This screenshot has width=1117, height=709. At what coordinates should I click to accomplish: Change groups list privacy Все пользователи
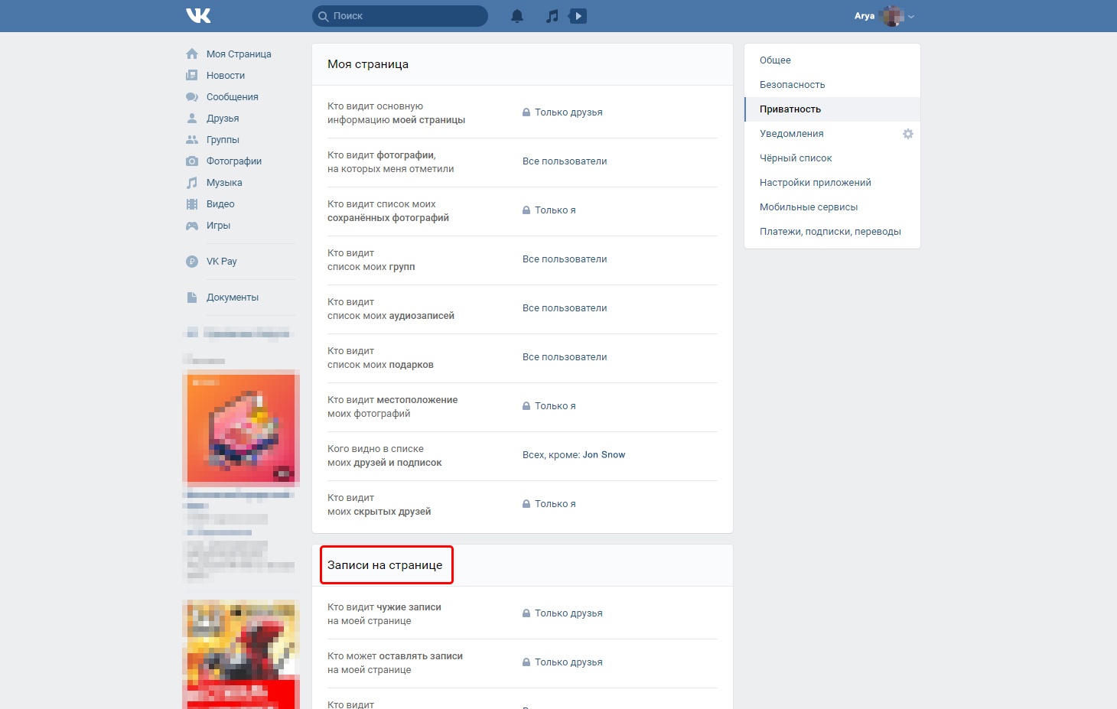pos(565,259)
